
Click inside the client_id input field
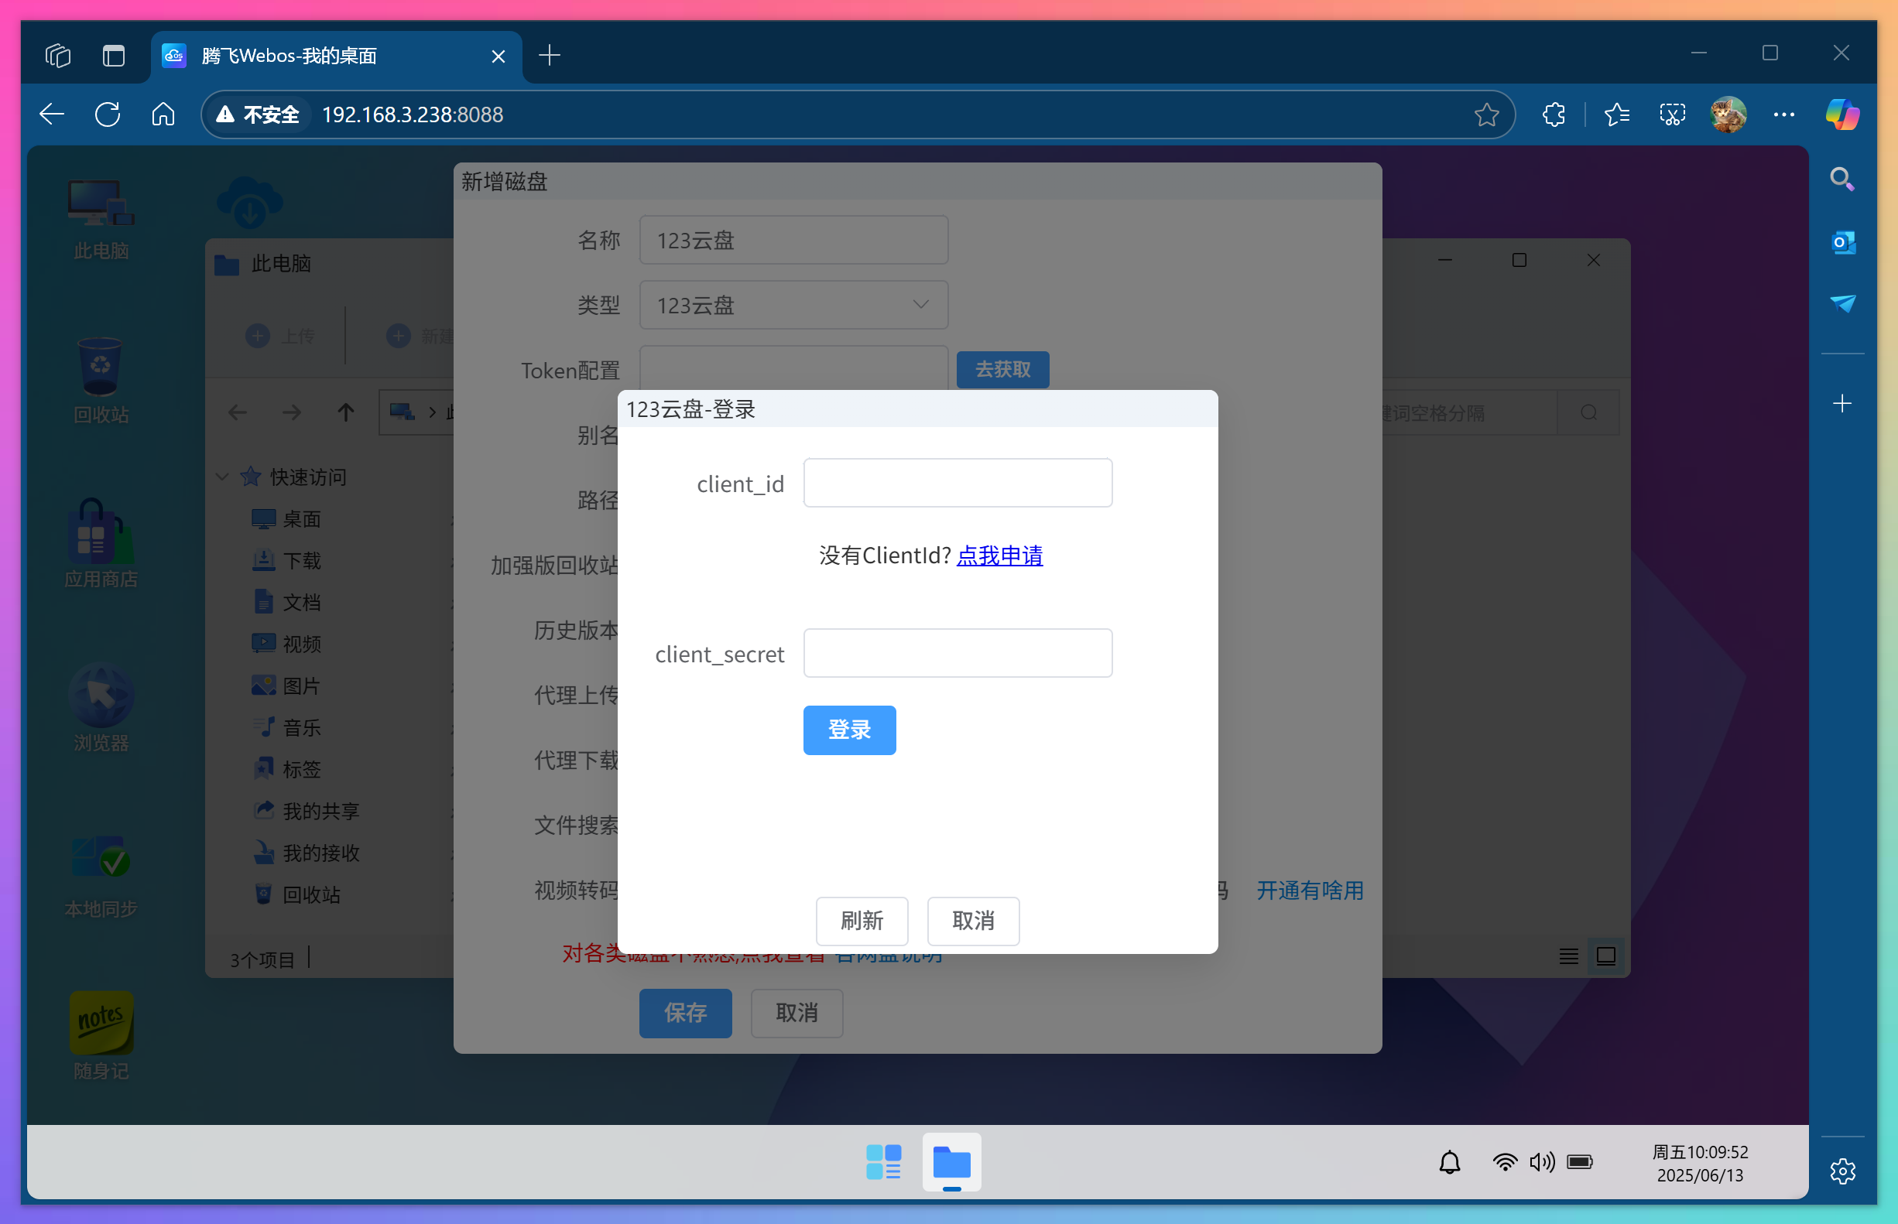[x=958, y=483]
